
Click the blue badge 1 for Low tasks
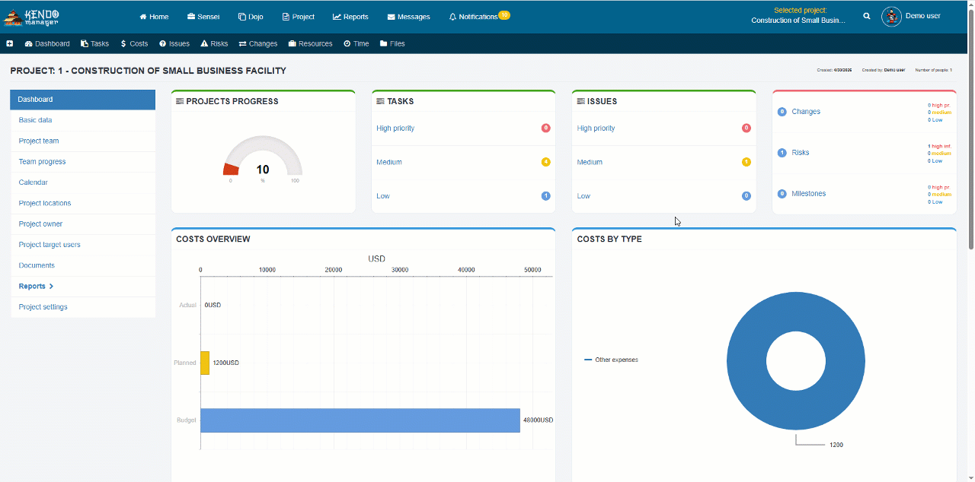[x=545, y=196]
